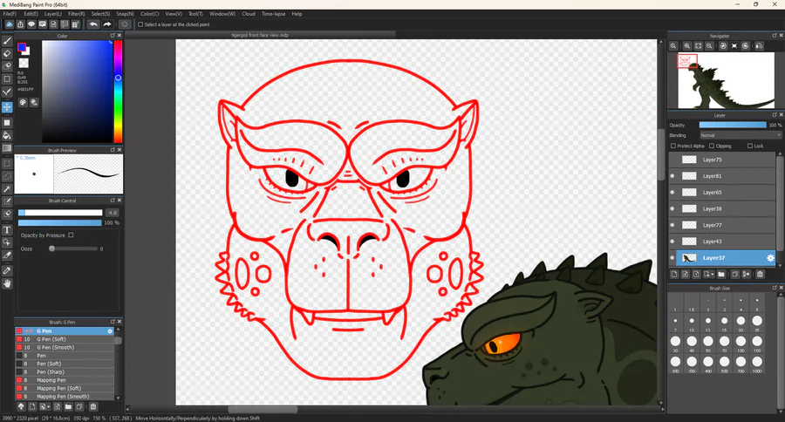This screenshot has width=785, height=422.
Task: Choose brush size 1000 preset
Action: pyautogui.click(x=757, y=364)
